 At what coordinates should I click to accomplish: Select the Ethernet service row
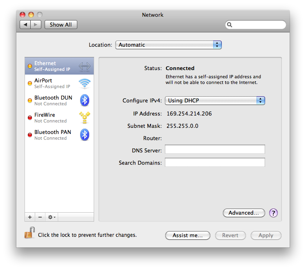59,66
